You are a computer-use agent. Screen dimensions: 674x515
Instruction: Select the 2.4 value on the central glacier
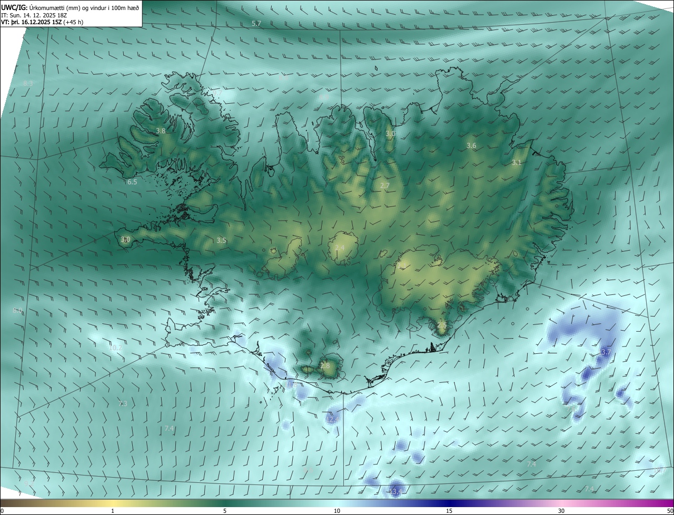coord(340,247)
